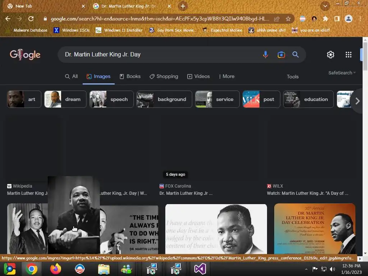The image size is (368, 276).
Task: Switch to Shopping results
Action: tap(164, 77)
